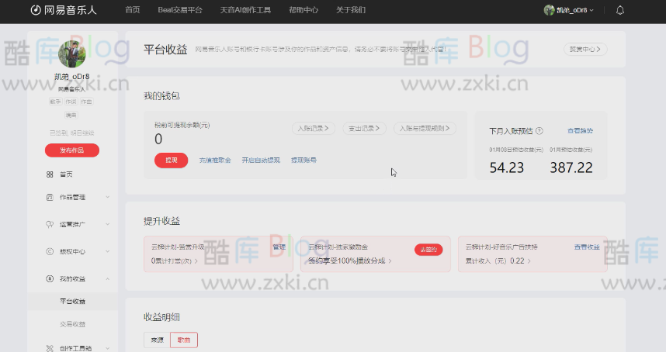Click the 作品管理 sidebar icon
666x352 pixels.
(x=50, y=197)
